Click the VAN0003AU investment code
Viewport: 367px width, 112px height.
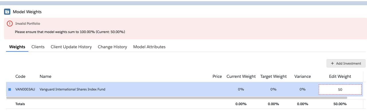tap(25, 89)
